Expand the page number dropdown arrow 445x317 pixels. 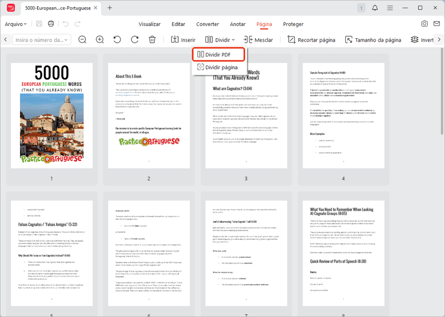66,40
